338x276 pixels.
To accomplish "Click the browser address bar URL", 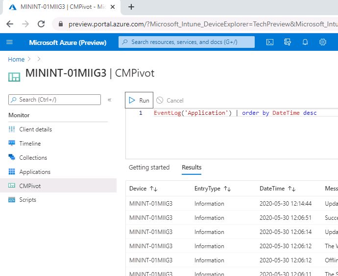I will [203, 24].
